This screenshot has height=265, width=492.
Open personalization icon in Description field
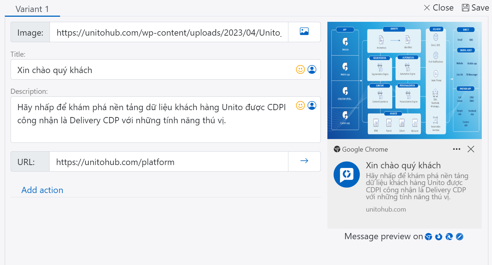click(x=312, y=105)
